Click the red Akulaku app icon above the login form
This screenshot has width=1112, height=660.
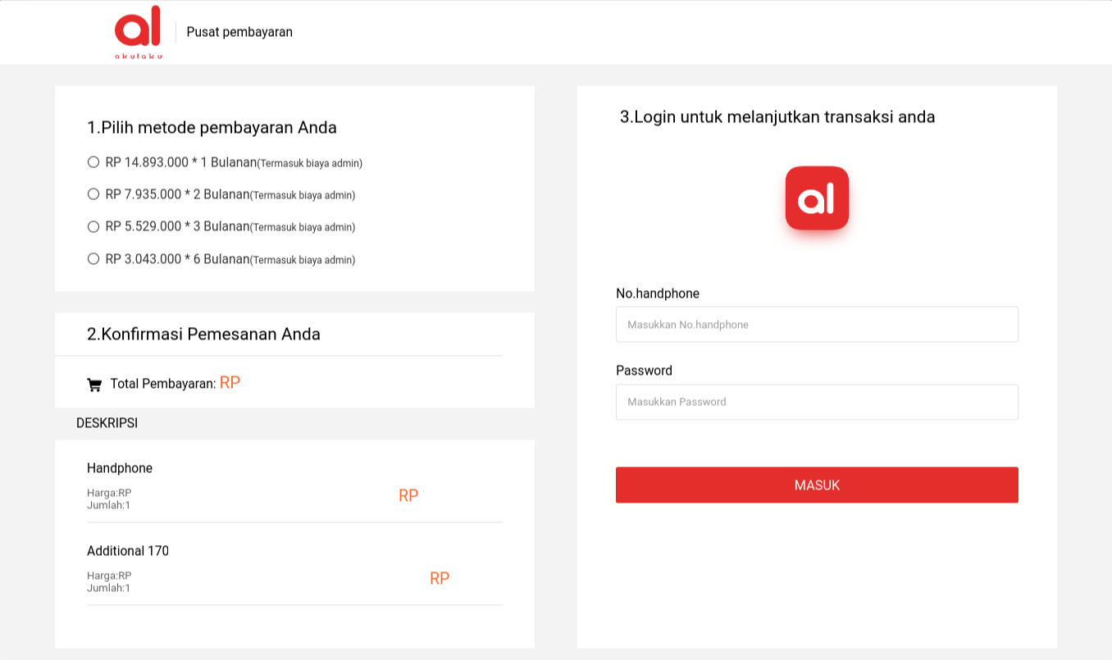pyautogui.click(x=817, y=198)
